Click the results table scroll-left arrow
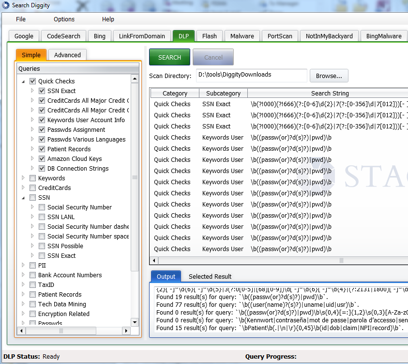 [155, 260]
